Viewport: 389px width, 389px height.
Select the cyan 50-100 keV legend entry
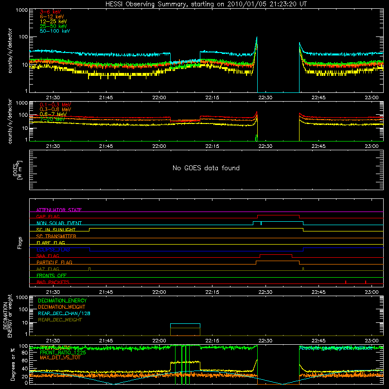[x=54, y=31]
